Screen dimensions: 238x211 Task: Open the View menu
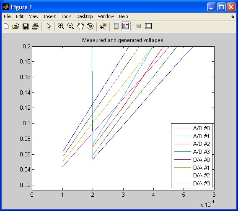click(x=34, y=16)
